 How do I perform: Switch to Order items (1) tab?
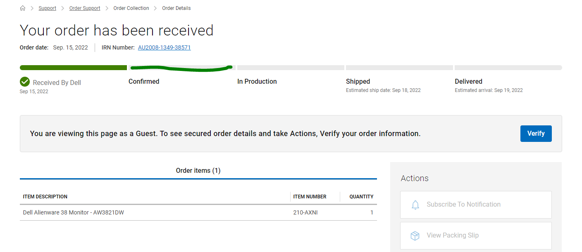pyautogui.click(x=198, y=170)
